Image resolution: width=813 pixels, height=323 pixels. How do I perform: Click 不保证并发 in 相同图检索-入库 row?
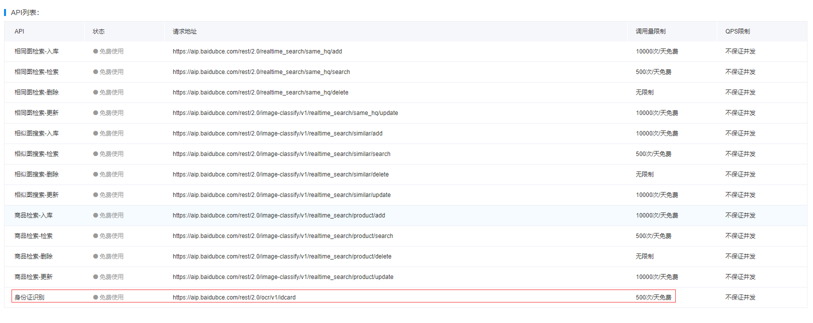pos(740,51)
